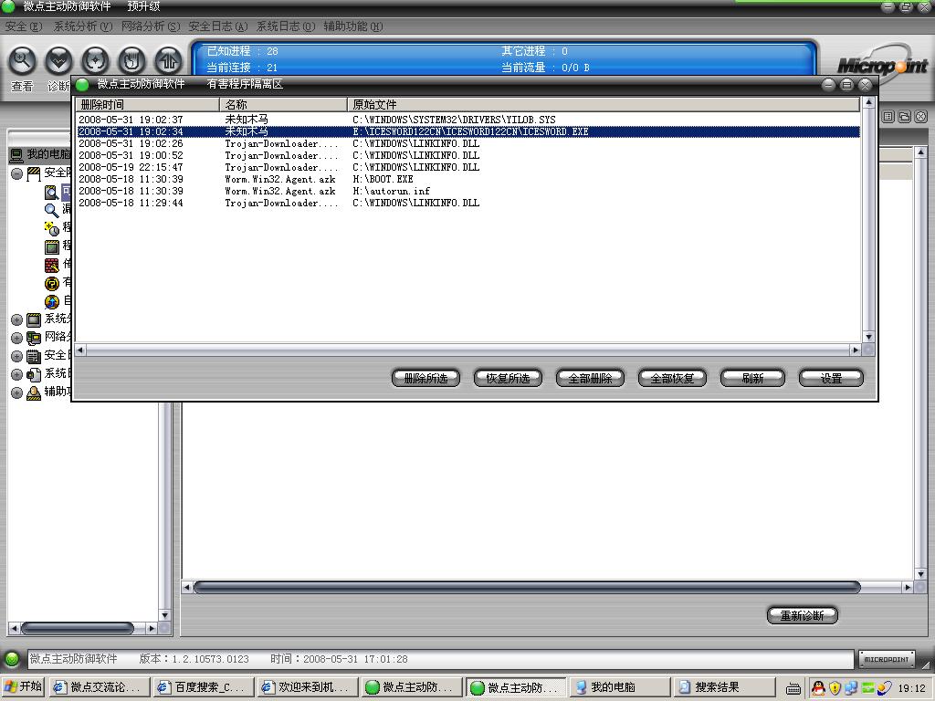
Task: Sort by 名称 column header
Action: pos(283,104)
